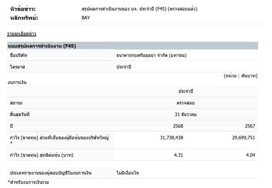Select the สิ้นสุดวันที่ row label
The width and height of the screenshot is (272, 188).
pos(20,114)
